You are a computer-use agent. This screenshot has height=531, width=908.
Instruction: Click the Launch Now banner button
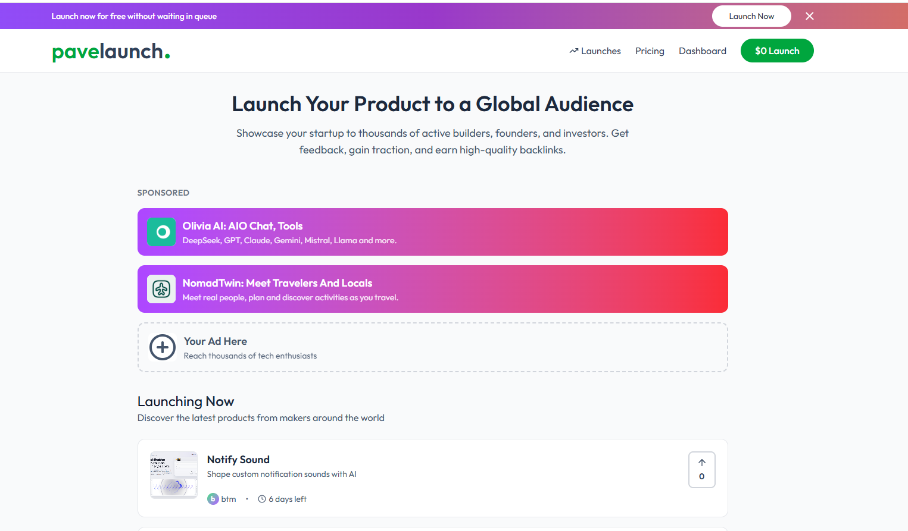pos(751,16)
